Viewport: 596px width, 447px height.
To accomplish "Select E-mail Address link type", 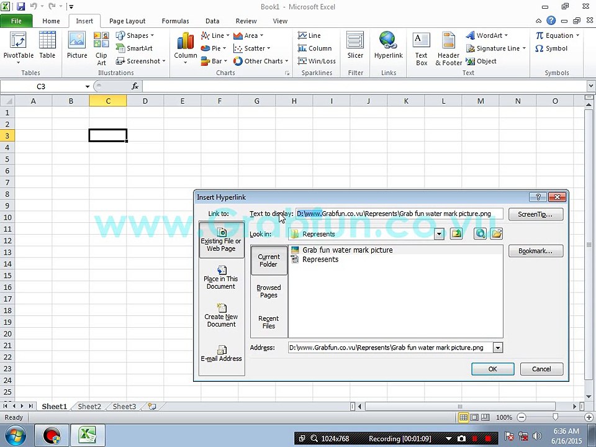I will click(221, 353).
